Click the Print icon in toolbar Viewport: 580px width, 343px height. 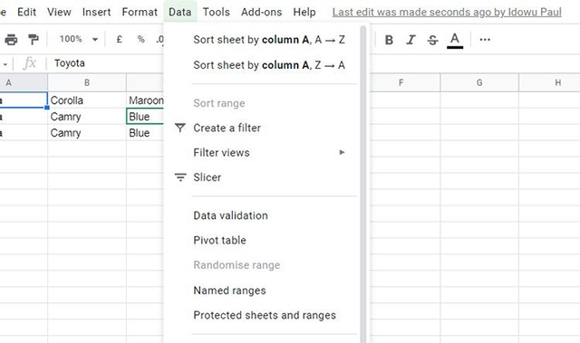[x=11, y=39]
